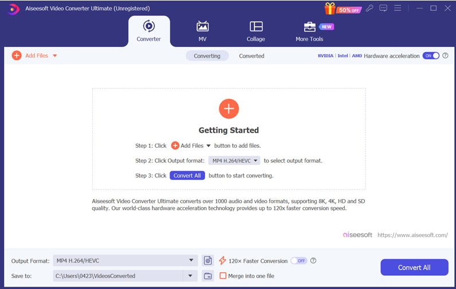The image size is (456, 289).
Task: Click the Save to path field
Action: coord(118,276)
